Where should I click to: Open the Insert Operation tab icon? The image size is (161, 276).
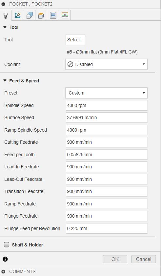(65, 15)
